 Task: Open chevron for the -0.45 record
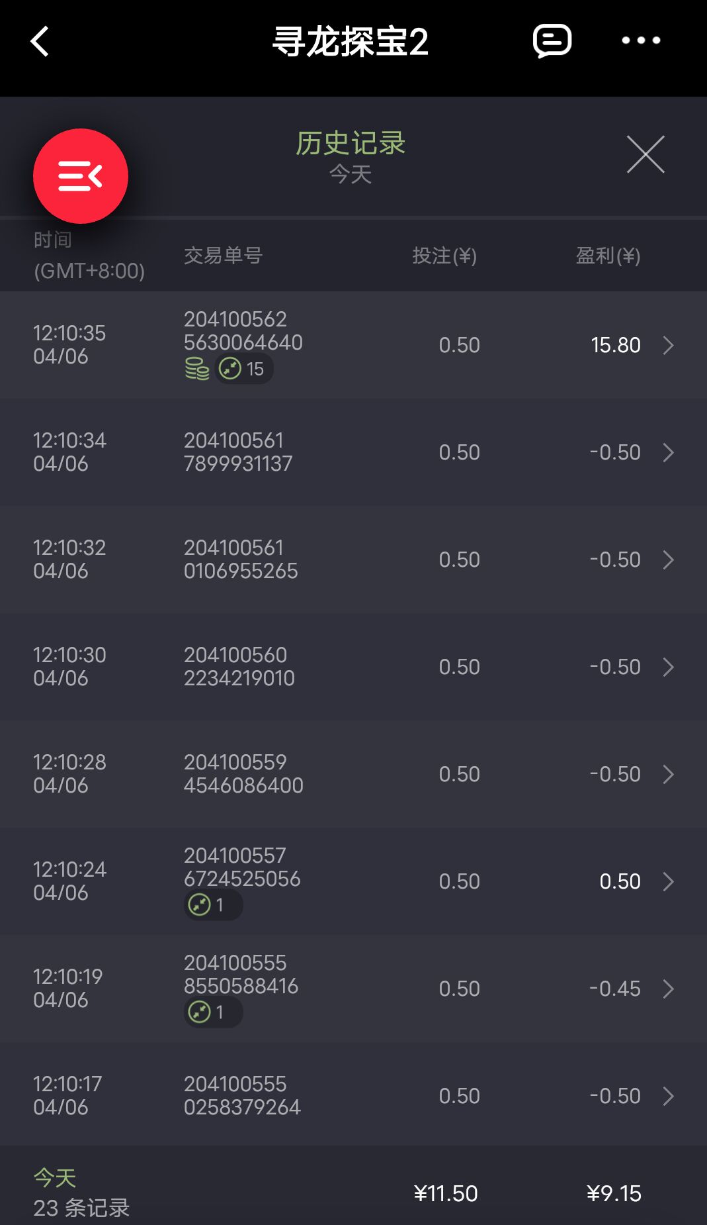(669, 989)
